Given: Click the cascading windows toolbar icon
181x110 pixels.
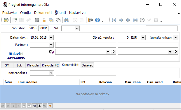Looking at the screenshot, I should coord(58,20).
